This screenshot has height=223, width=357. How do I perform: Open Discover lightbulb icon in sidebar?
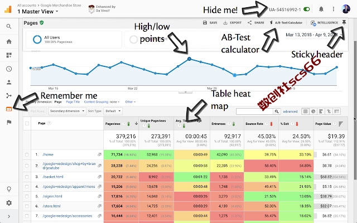click(x=9, y=189)
